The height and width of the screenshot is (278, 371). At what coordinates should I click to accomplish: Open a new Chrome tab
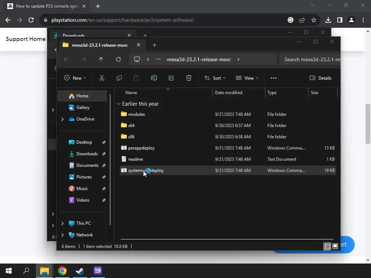(x=98, y=6)
